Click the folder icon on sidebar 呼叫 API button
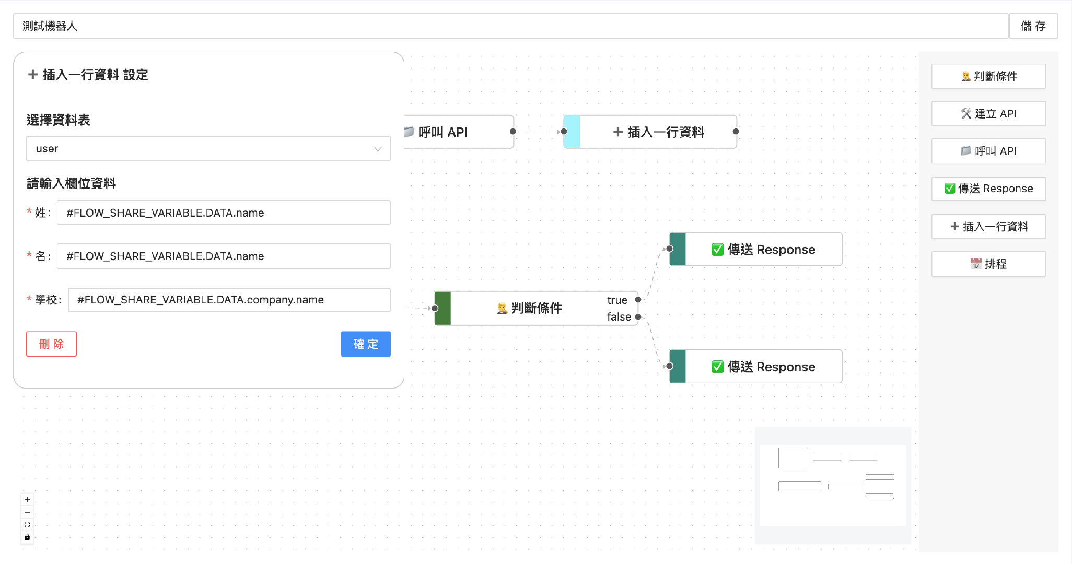Viewport: 1072px width, 564px height. [966, 151]
